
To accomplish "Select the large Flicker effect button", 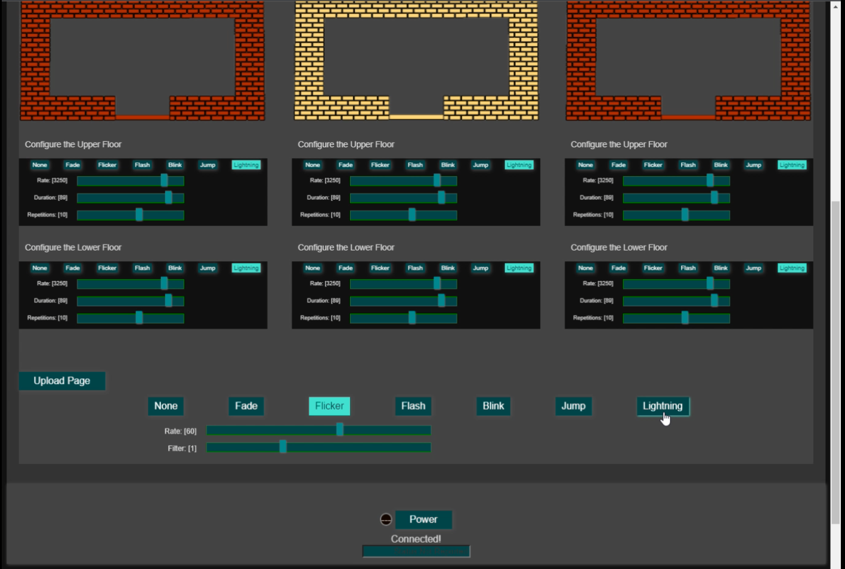I will click(329, 406).
